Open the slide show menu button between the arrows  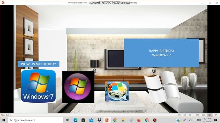pyautogui.click(x=185, y=115)
